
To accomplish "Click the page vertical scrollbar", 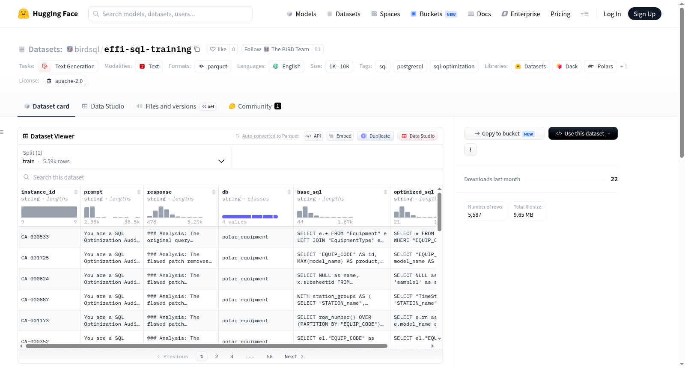I will point(682,83).
